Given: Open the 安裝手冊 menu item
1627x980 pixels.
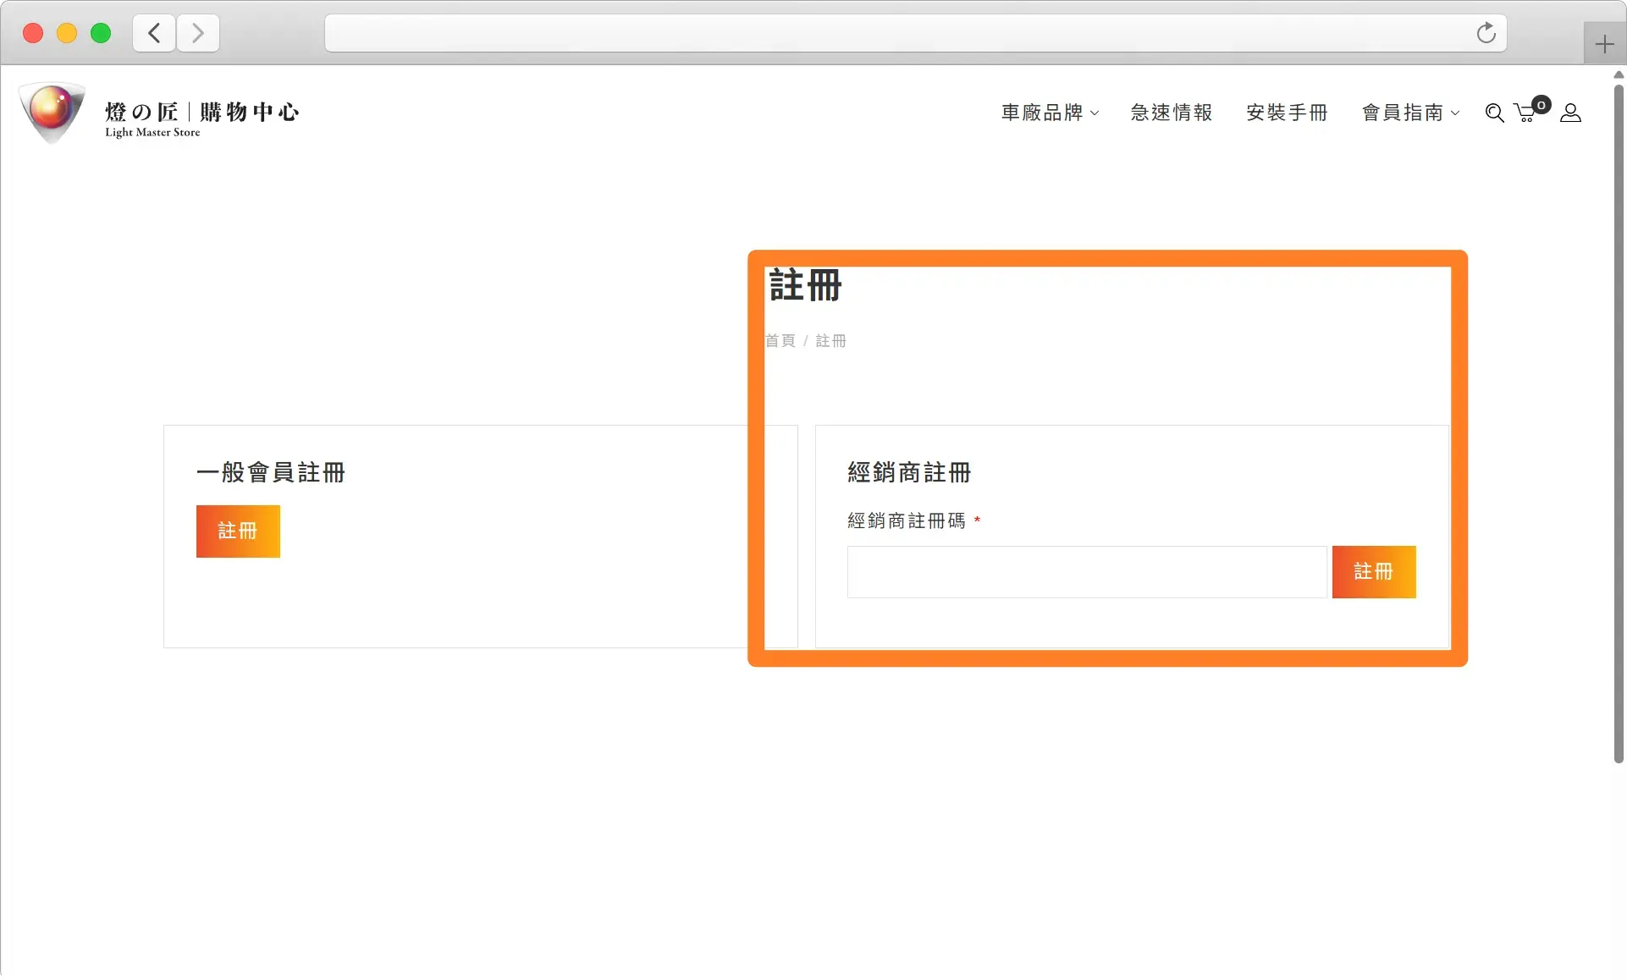Looking at the screenshot, I should click(1287, 113).
